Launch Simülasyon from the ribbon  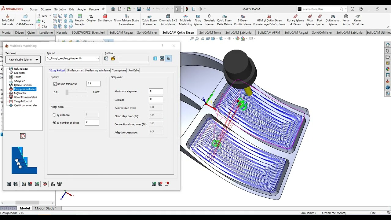tap(105, 18)
